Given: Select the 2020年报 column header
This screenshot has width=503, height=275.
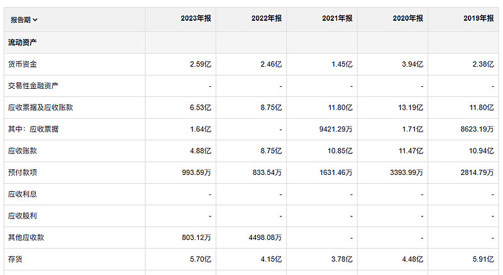Looking at the screenshot, I should [408, 19].
